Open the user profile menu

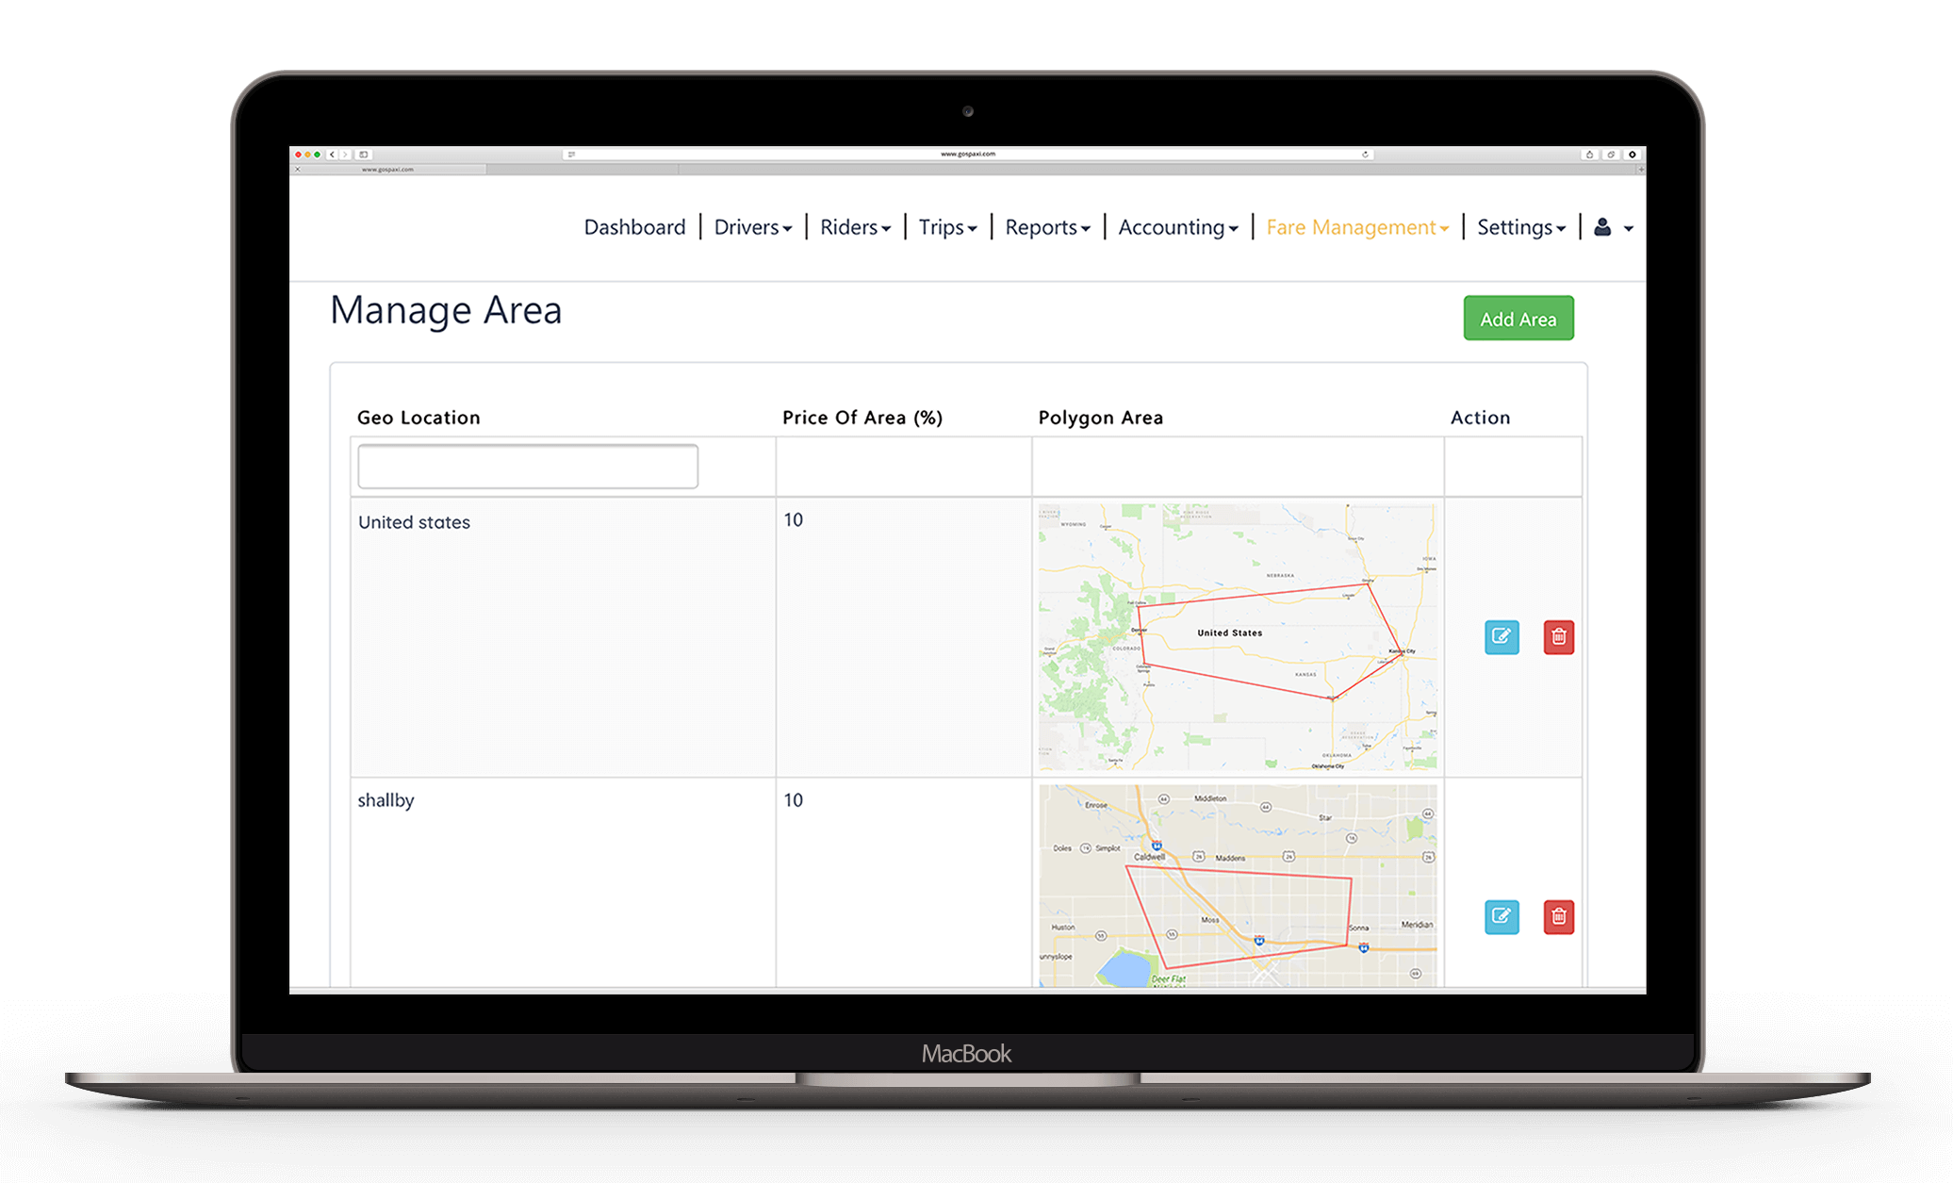coord(1613,227)
